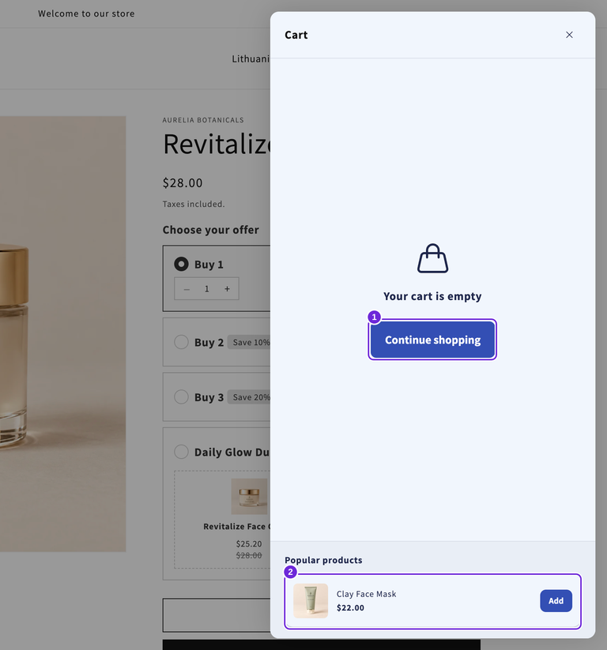Screen dimensions: 607x650
Task: Click the $25.20 discounted bundle price
Action: (x=249, y=543)
